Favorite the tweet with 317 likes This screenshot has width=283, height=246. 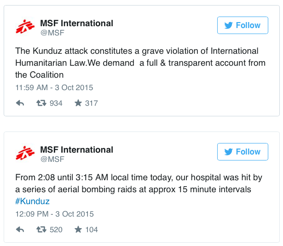point(78,103)
